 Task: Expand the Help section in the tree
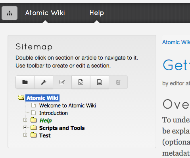25,120
